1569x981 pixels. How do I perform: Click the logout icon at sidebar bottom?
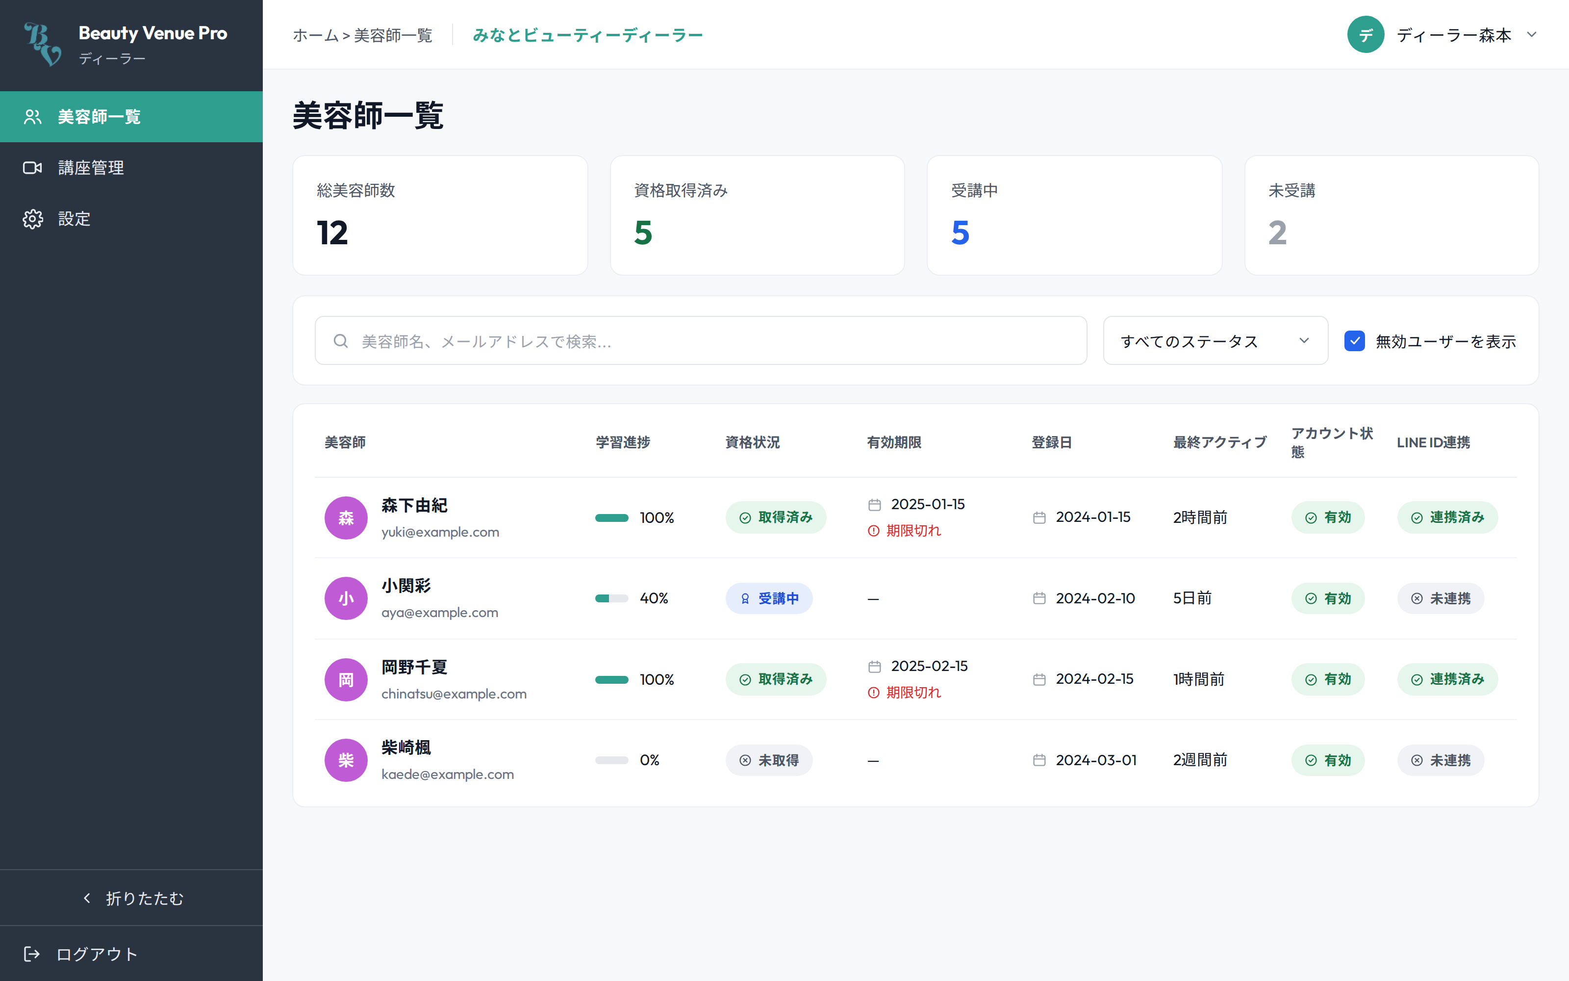pyautogui.click(x=32, y=954)
